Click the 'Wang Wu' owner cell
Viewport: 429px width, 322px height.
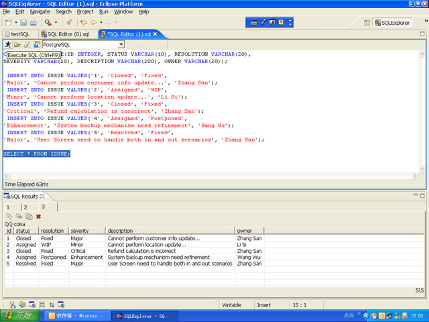[249, 257]
